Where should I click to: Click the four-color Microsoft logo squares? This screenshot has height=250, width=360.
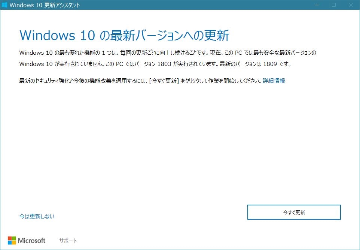point(12,241)
